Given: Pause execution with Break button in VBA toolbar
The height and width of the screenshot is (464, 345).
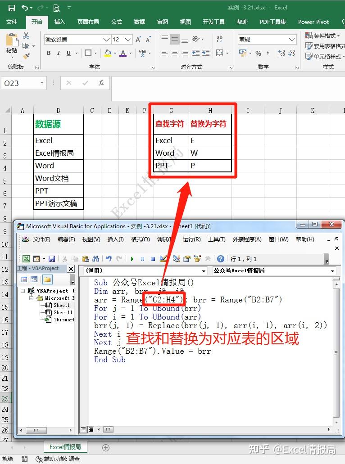Looking at the screenshot, I should [x=142, y=259].
